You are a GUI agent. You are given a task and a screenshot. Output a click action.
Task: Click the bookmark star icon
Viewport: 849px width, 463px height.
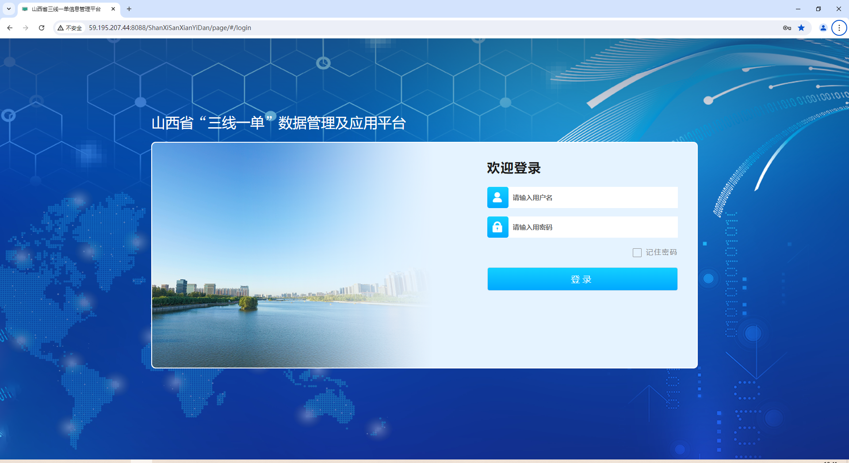point(801,28)
